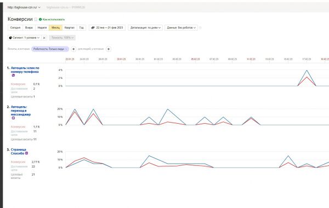Viewport: 329px width, 208px height.
Task: Click Достижения цели value 11 for мессенджер goal
Action: pos(35,131)
